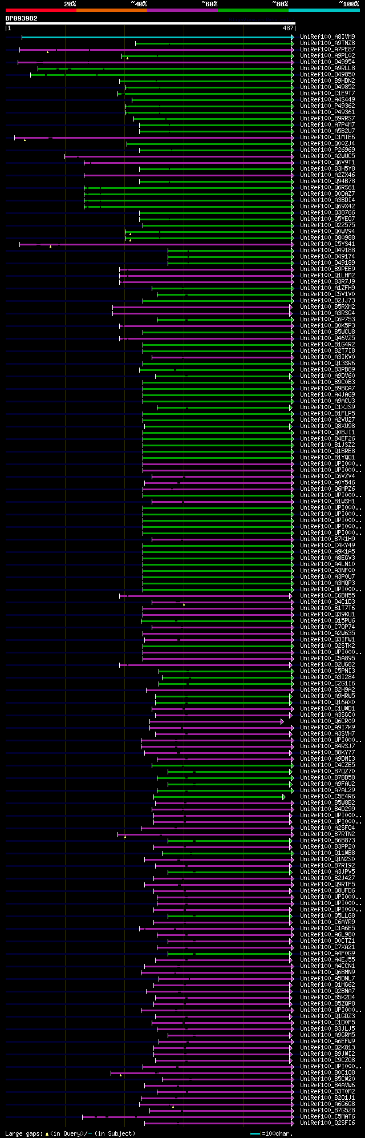Open hit UniRef100_A8IVM9
This screenshot has width=365, height=1138.
pyautogui.click(x=327, y=37)
